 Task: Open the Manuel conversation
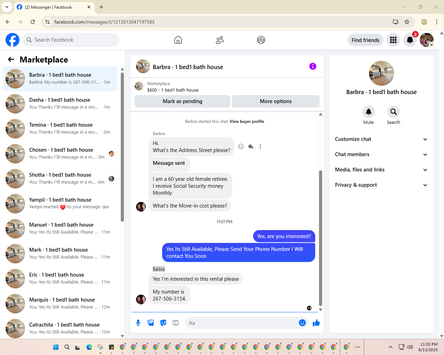pos(60,229)
